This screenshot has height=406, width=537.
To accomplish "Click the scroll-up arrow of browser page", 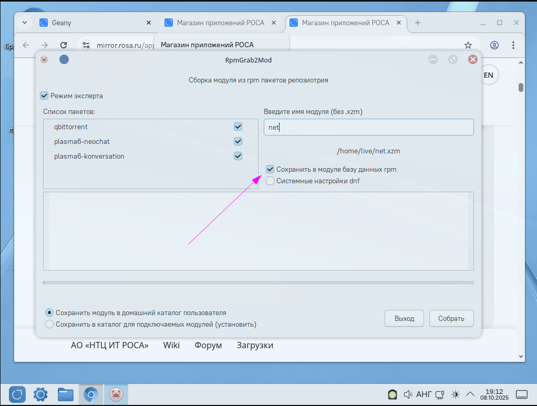I will pos(521,63).
